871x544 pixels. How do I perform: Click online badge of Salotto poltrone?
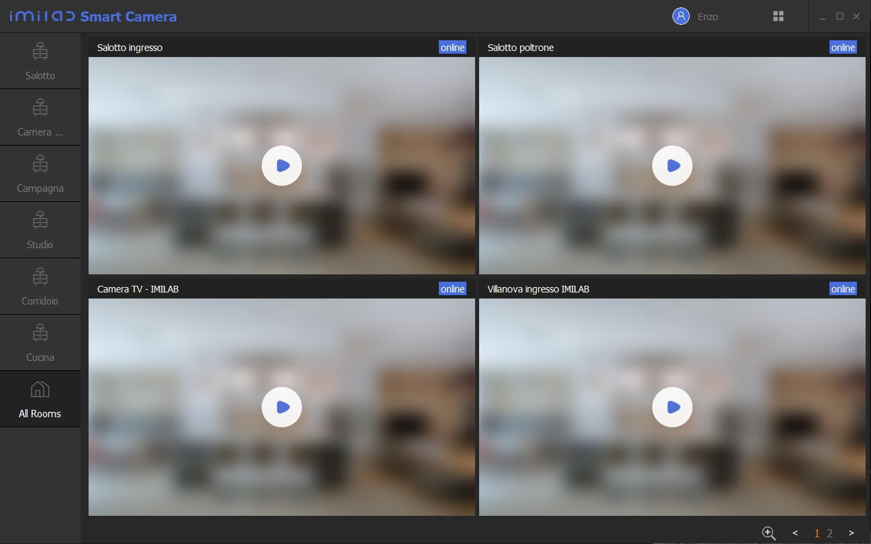[843, 48]
